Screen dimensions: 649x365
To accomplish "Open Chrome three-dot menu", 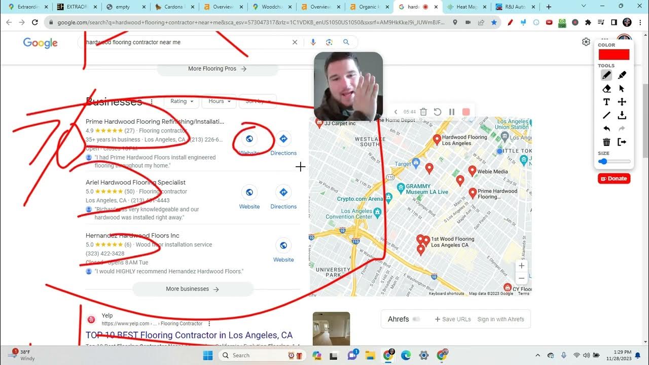I will (640, 22).
